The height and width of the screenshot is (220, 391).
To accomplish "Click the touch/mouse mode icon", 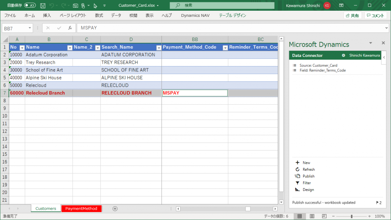I will coord(83,5).
